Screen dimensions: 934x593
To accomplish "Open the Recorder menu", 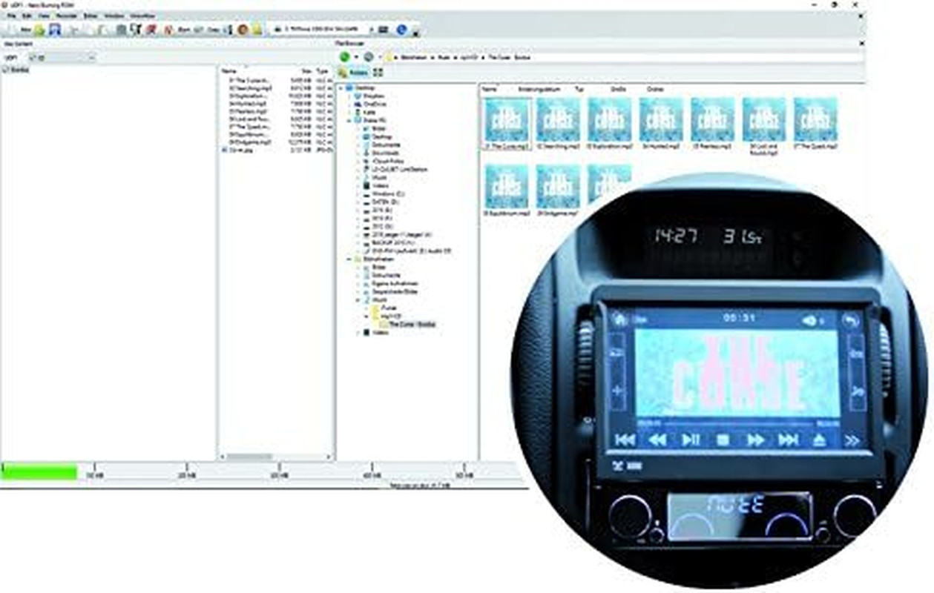I will click(x=67, y=16).
